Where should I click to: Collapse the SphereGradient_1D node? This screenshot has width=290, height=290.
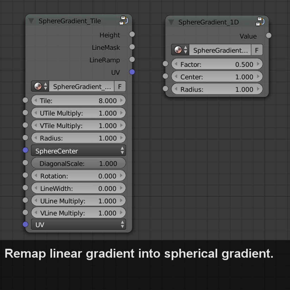(x=171, y=22)
